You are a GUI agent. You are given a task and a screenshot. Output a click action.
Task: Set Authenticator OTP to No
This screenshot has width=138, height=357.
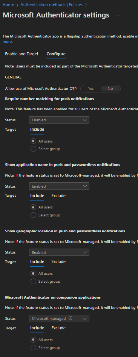[x=110, y=89]
